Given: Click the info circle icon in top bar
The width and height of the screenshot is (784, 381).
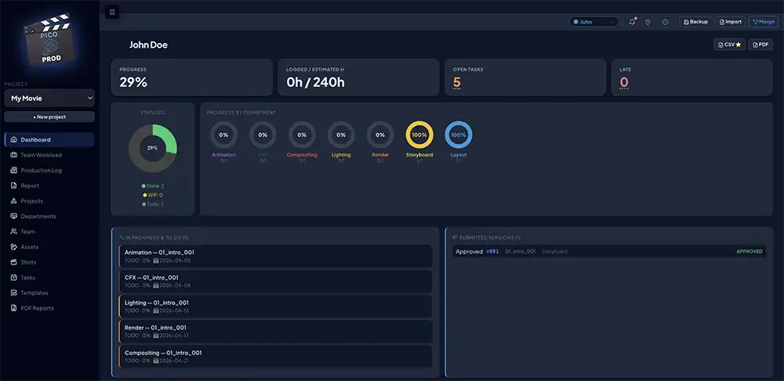Looking at the screenshot, I should click(x=665, y=23).
